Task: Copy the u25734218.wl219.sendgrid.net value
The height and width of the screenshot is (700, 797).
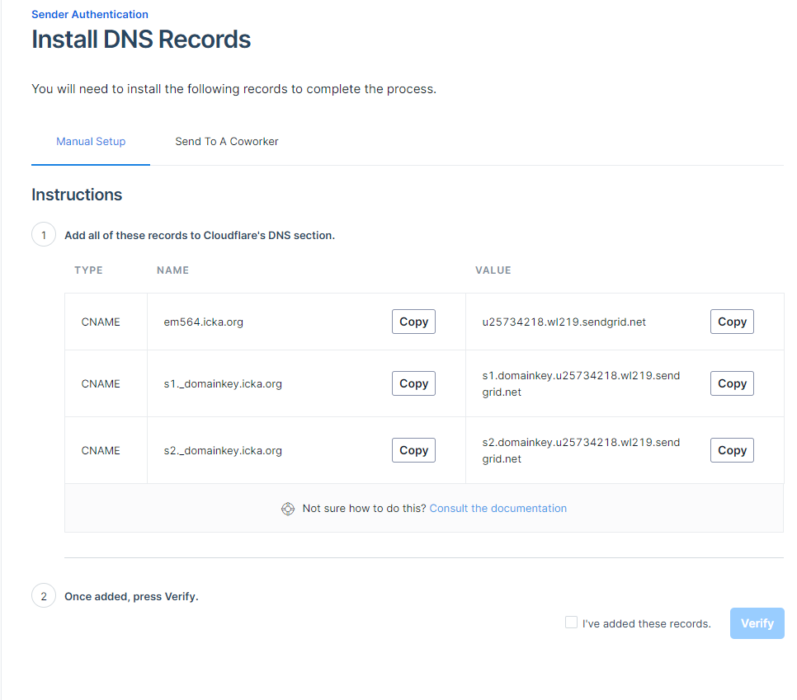Action: [732, 322]
